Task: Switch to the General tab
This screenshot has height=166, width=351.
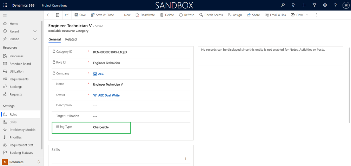Action: (x=55, y=39)
